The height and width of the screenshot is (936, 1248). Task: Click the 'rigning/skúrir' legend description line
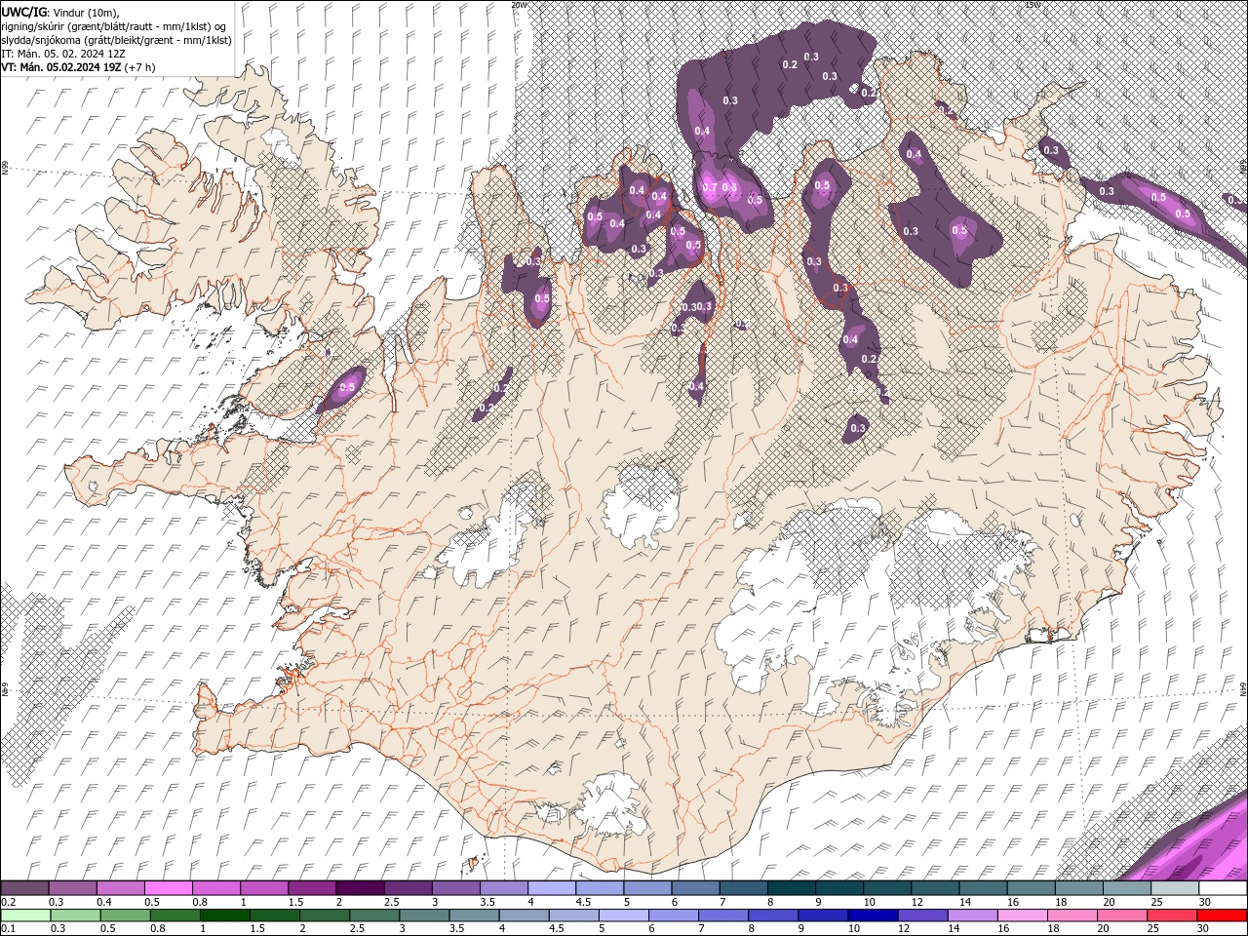[x=114, y=25]
